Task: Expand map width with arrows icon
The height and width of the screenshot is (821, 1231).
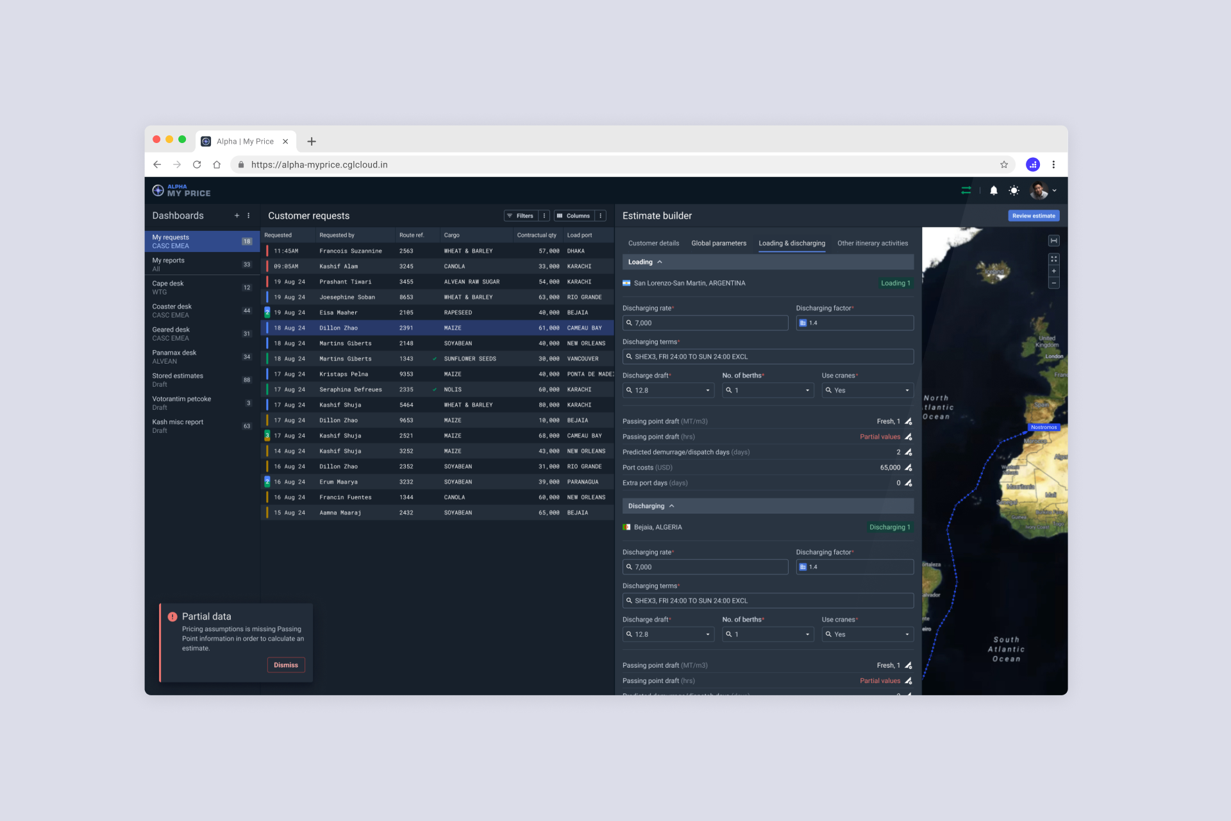Action: [1053, 241]
